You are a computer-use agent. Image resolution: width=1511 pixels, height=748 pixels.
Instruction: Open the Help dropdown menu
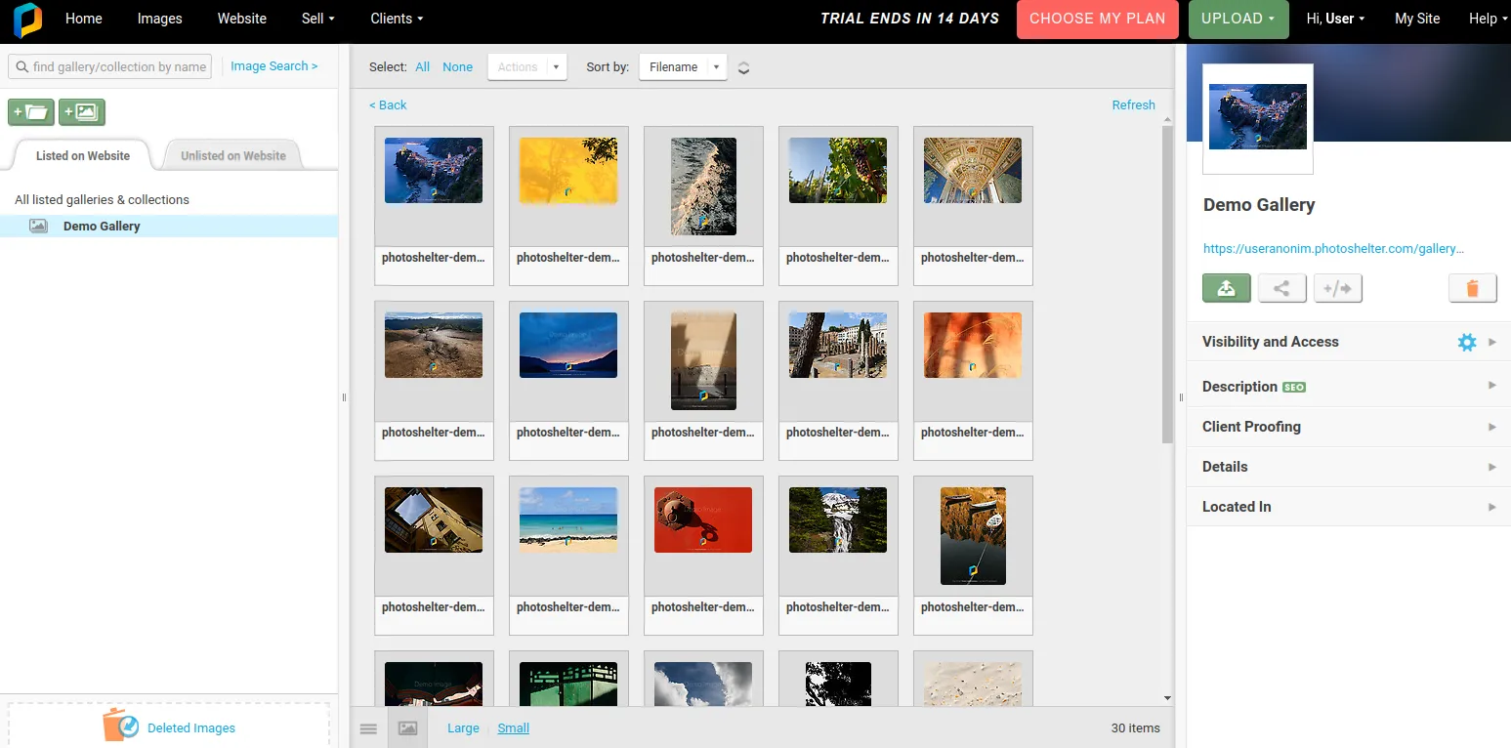click(x=1488, y=19)
